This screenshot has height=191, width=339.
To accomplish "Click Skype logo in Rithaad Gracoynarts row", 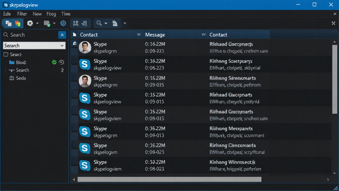I will (x=85, y=115).
